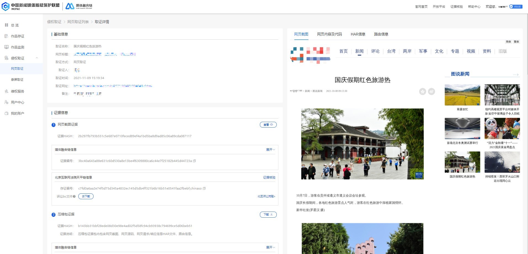Open the 网页内容及代码 tab
528x254 pixels.
click(329, 34)
